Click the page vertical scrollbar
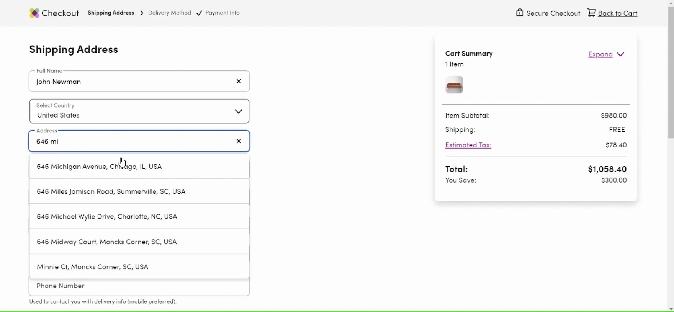Image resolution: width=674 pixels, height=312 pixels. point(671,77)
